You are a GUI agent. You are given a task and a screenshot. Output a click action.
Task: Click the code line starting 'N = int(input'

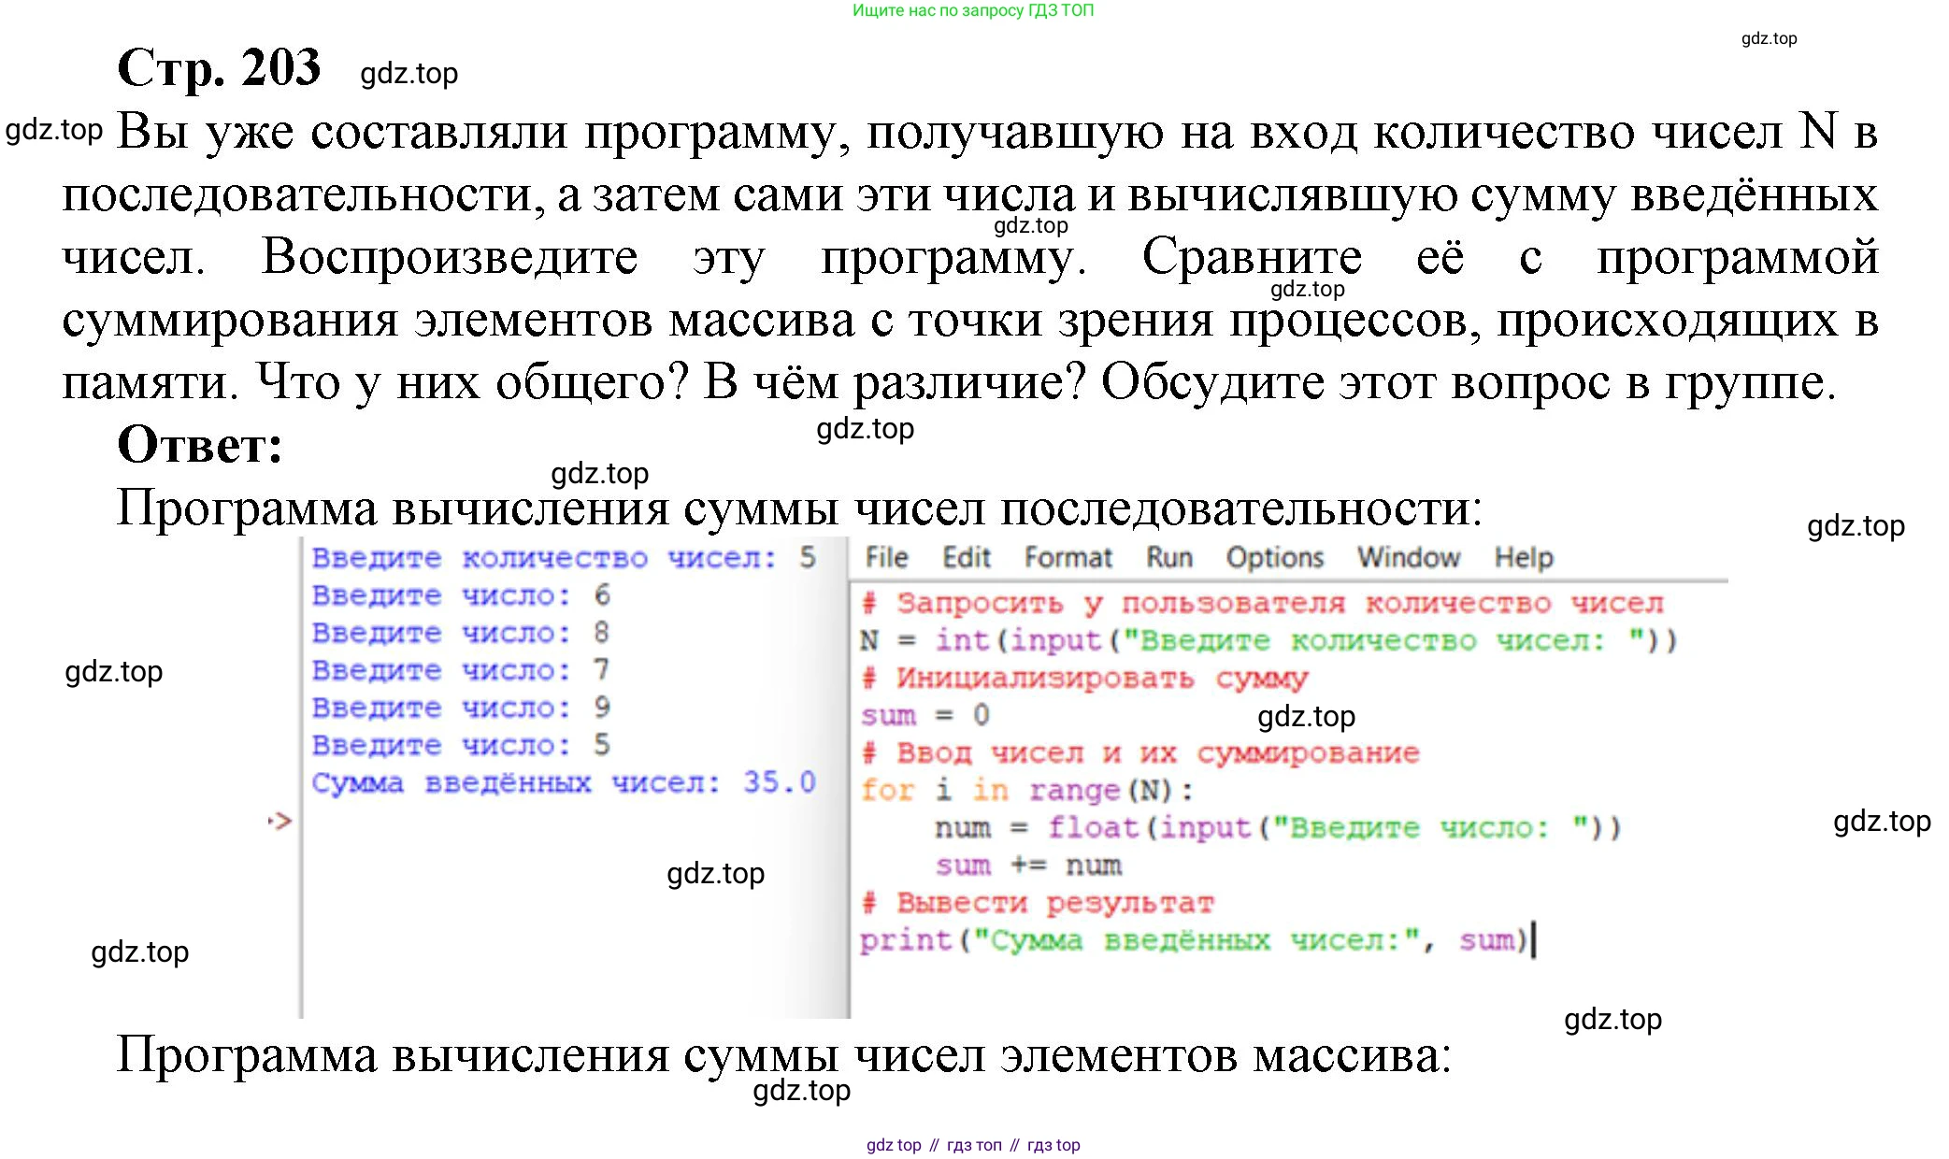[1268, 641]
